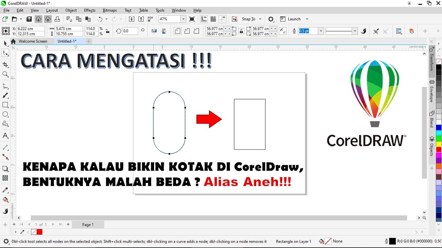Click the rotation angle field
The width and height of the screenshot is (442, 248).
click(130, 31)
